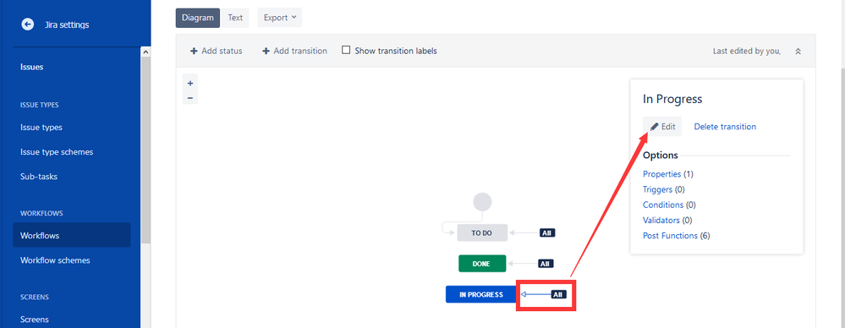Image resolution: width=845 pixels, height=328 pixels.
Task: Select the IN PROGRESS status node
Action: pyautogui.click(x=480, y=294)
